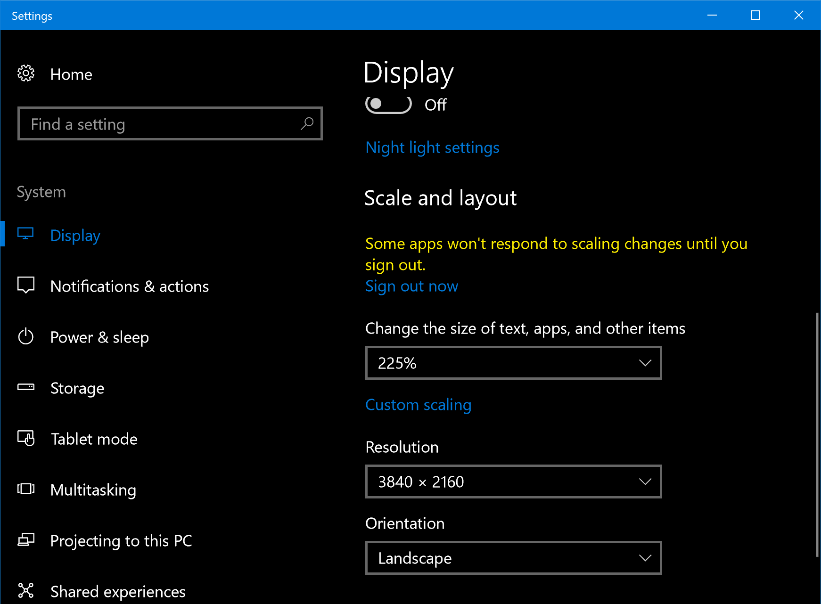Open Night light settings
Screen dimensions: 821x604
click(x=432, y=147)
